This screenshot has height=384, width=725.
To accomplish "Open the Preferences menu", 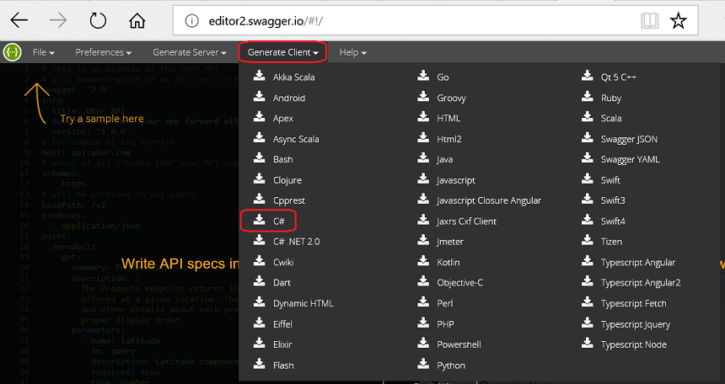I will 103,53.
